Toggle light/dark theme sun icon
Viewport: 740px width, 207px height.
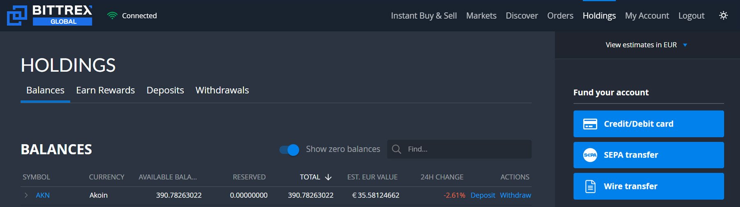[723, 16]
